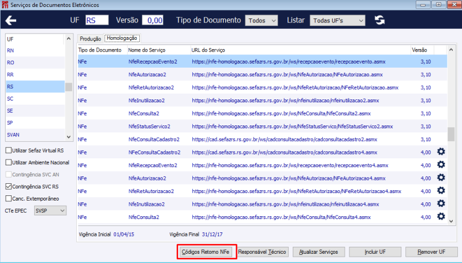Click the refresh arrows icon
The width and height of the screenshot is (462, 263).
click(x=379, y=20)
